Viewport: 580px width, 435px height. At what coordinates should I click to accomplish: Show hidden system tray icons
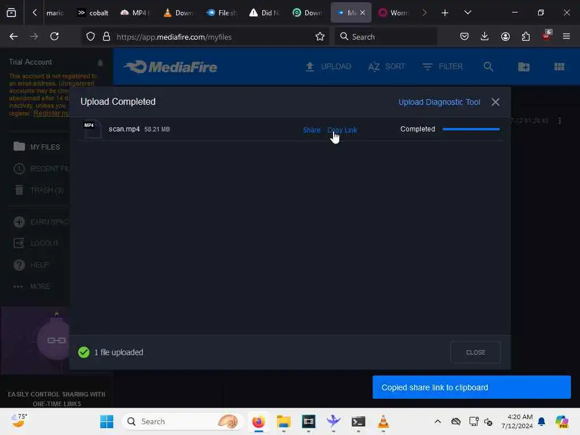(438, 421)
